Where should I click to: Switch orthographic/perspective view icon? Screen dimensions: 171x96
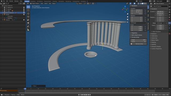coord(127,22)
